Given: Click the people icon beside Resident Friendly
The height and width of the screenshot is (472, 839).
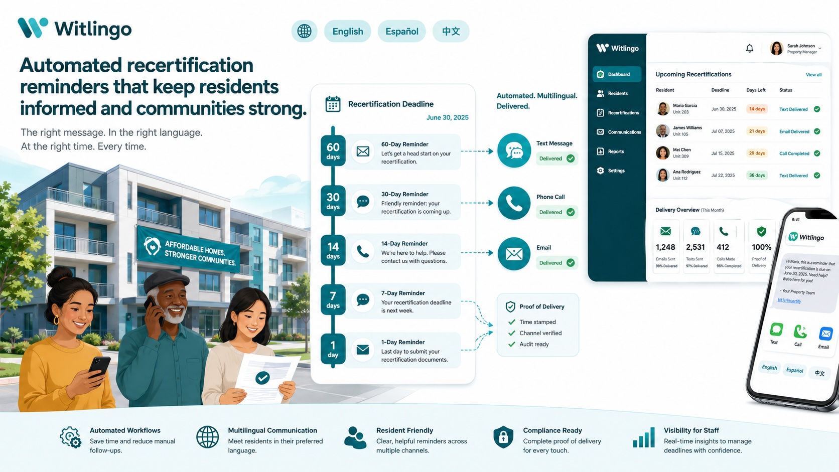Looking at the screenshot, I should 355,438.
